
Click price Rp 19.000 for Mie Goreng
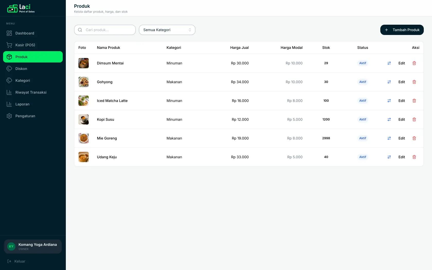tap(240, 138)
